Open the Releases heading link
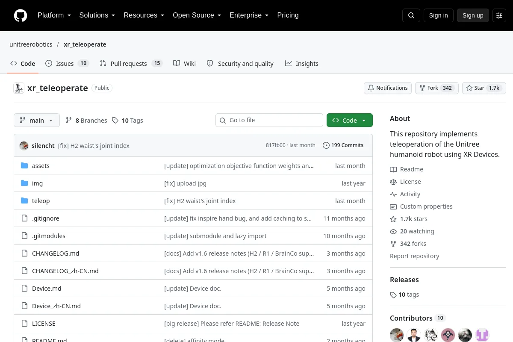The height and width of the screenshot is (342, 513). [x=404, y=280]
